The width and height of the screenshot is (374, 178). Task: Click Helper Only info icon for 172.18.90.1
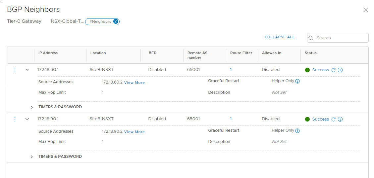point(297,131)
